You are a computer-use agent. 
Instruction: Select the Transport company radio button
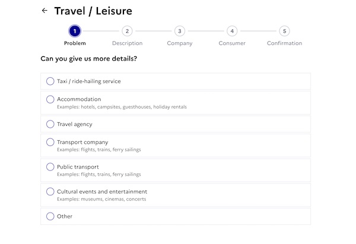tap(50, 142)
